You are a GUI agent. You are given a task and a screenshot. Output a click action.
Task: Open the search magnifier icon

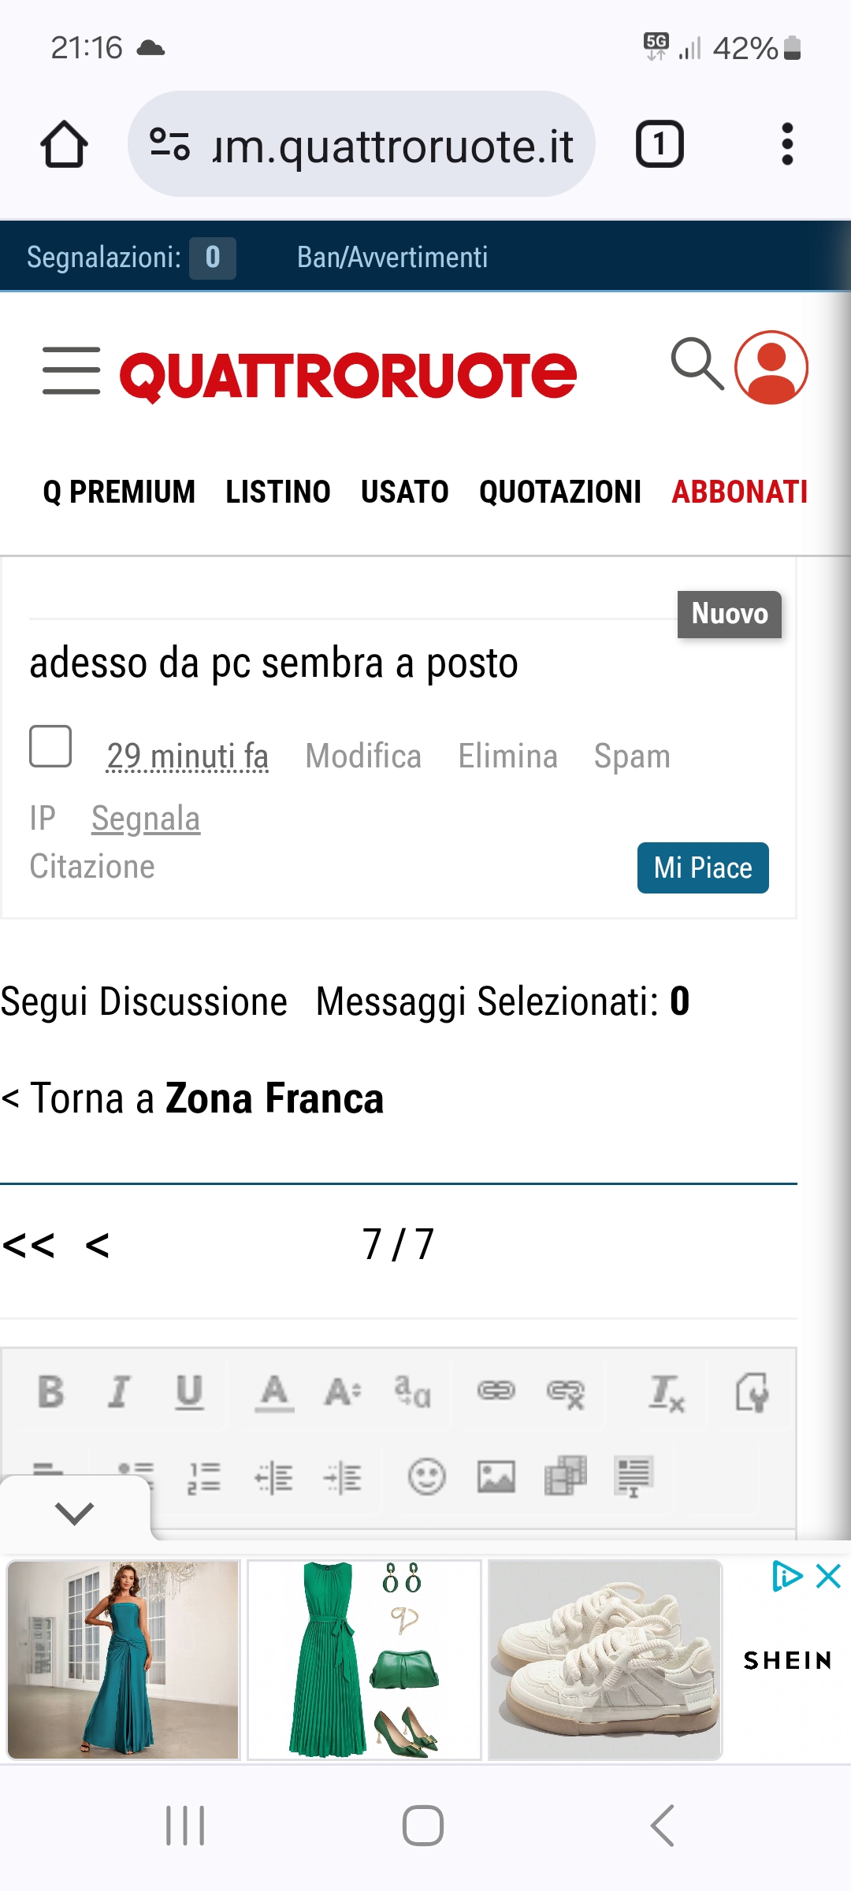pos(697,365)
